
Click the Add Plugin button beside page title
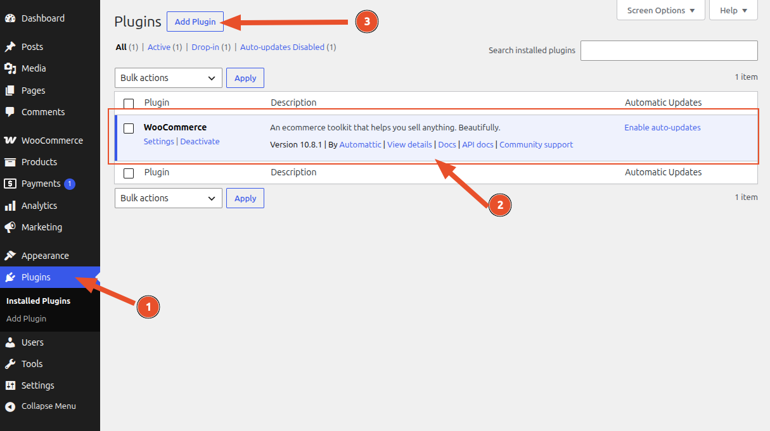195,22
